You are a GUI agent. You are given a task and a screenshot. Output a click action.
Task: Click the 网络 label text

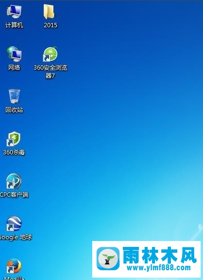[x=14, y=68]
